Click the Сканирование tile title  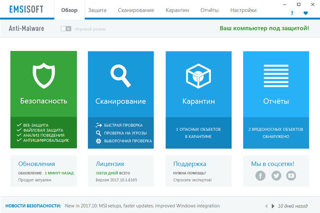click(121, 101)
